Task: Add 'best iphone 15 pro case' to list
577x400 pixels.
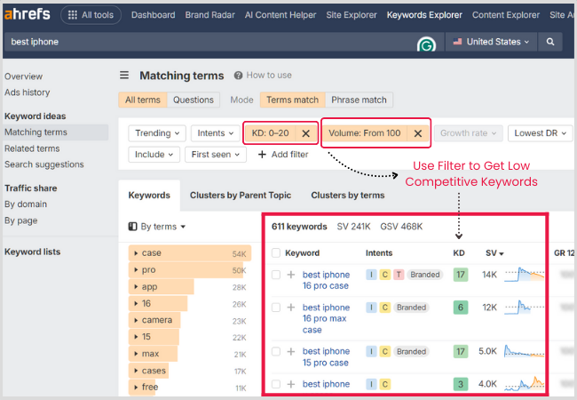Action: (x=290, y=351)
